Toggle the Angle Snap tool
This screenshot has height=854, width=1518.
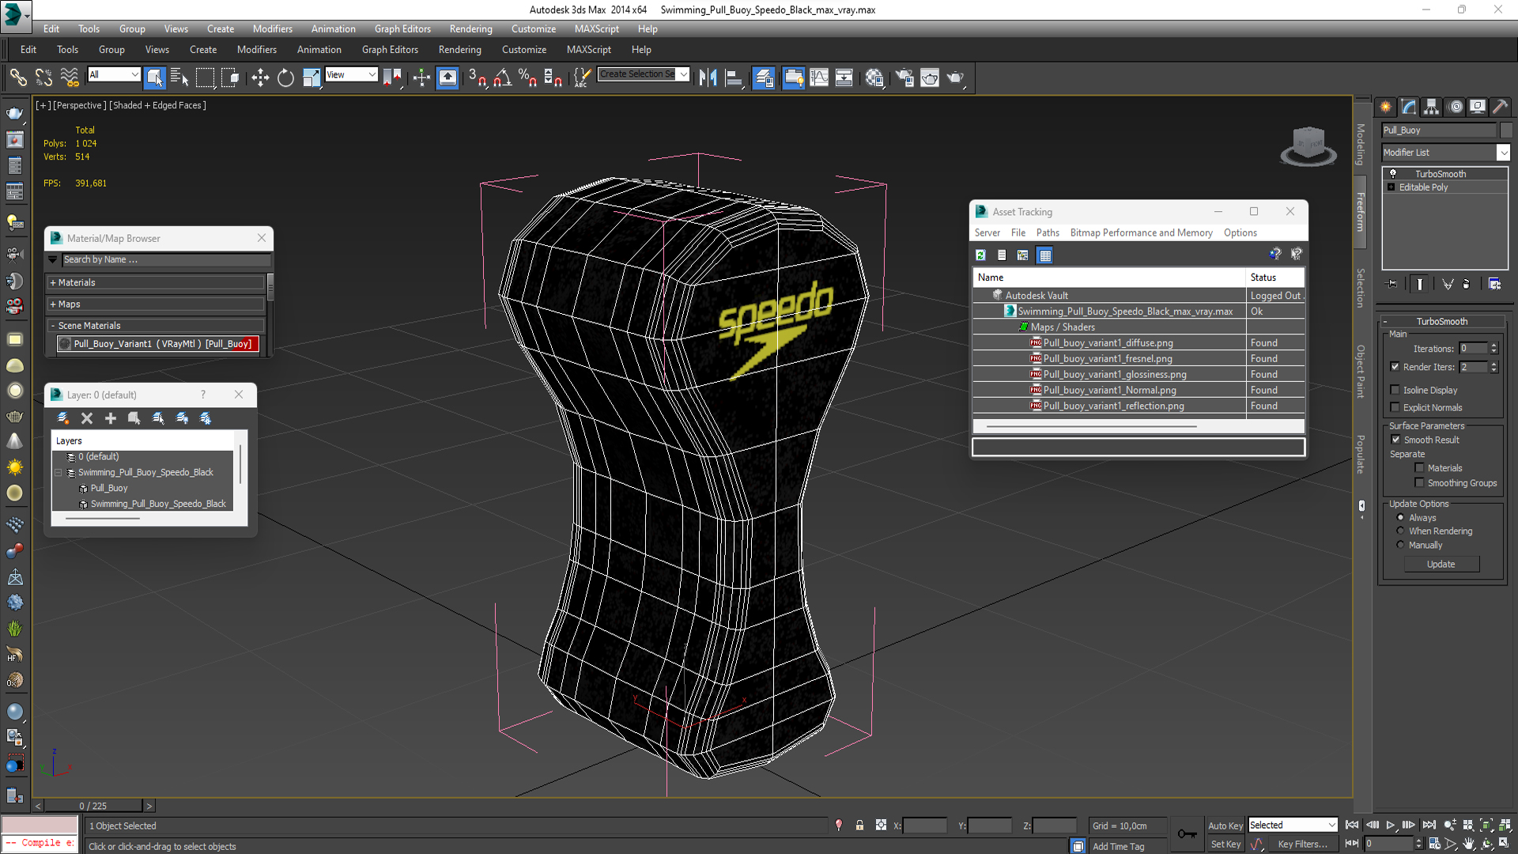[x=502, y=77]
